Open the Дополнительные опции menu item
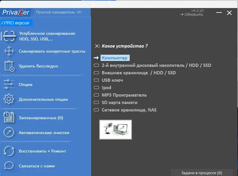This screenshot has height=176, width=238. coord(43,99)
